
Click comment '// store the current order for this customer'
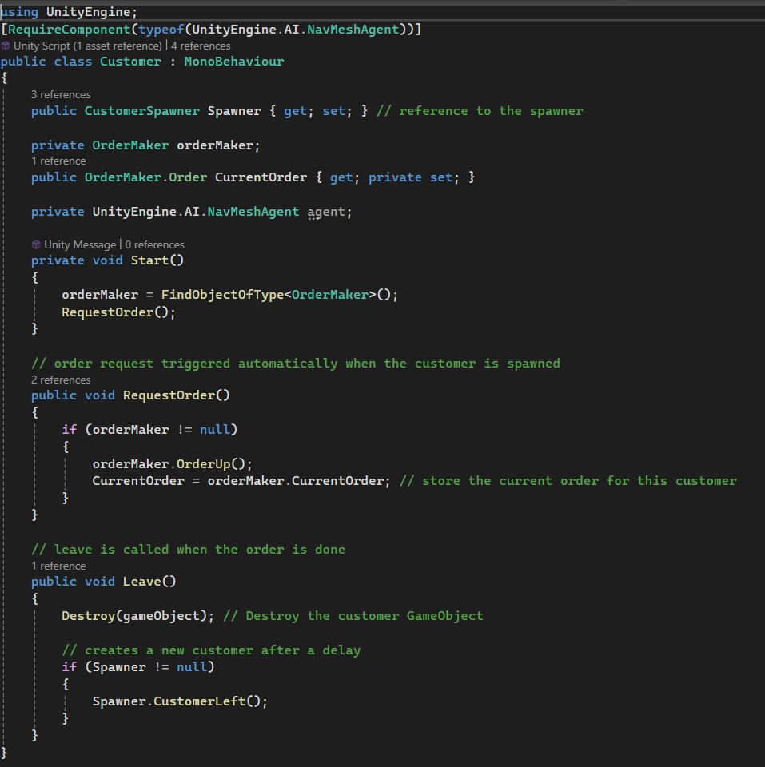pyautogui.click(x=568, y=481)
